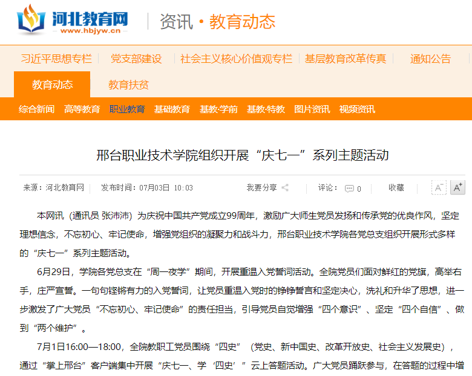Open comments via the speech bubble icon
Viewport: 472px width, 376px height.
pos(349,189)
